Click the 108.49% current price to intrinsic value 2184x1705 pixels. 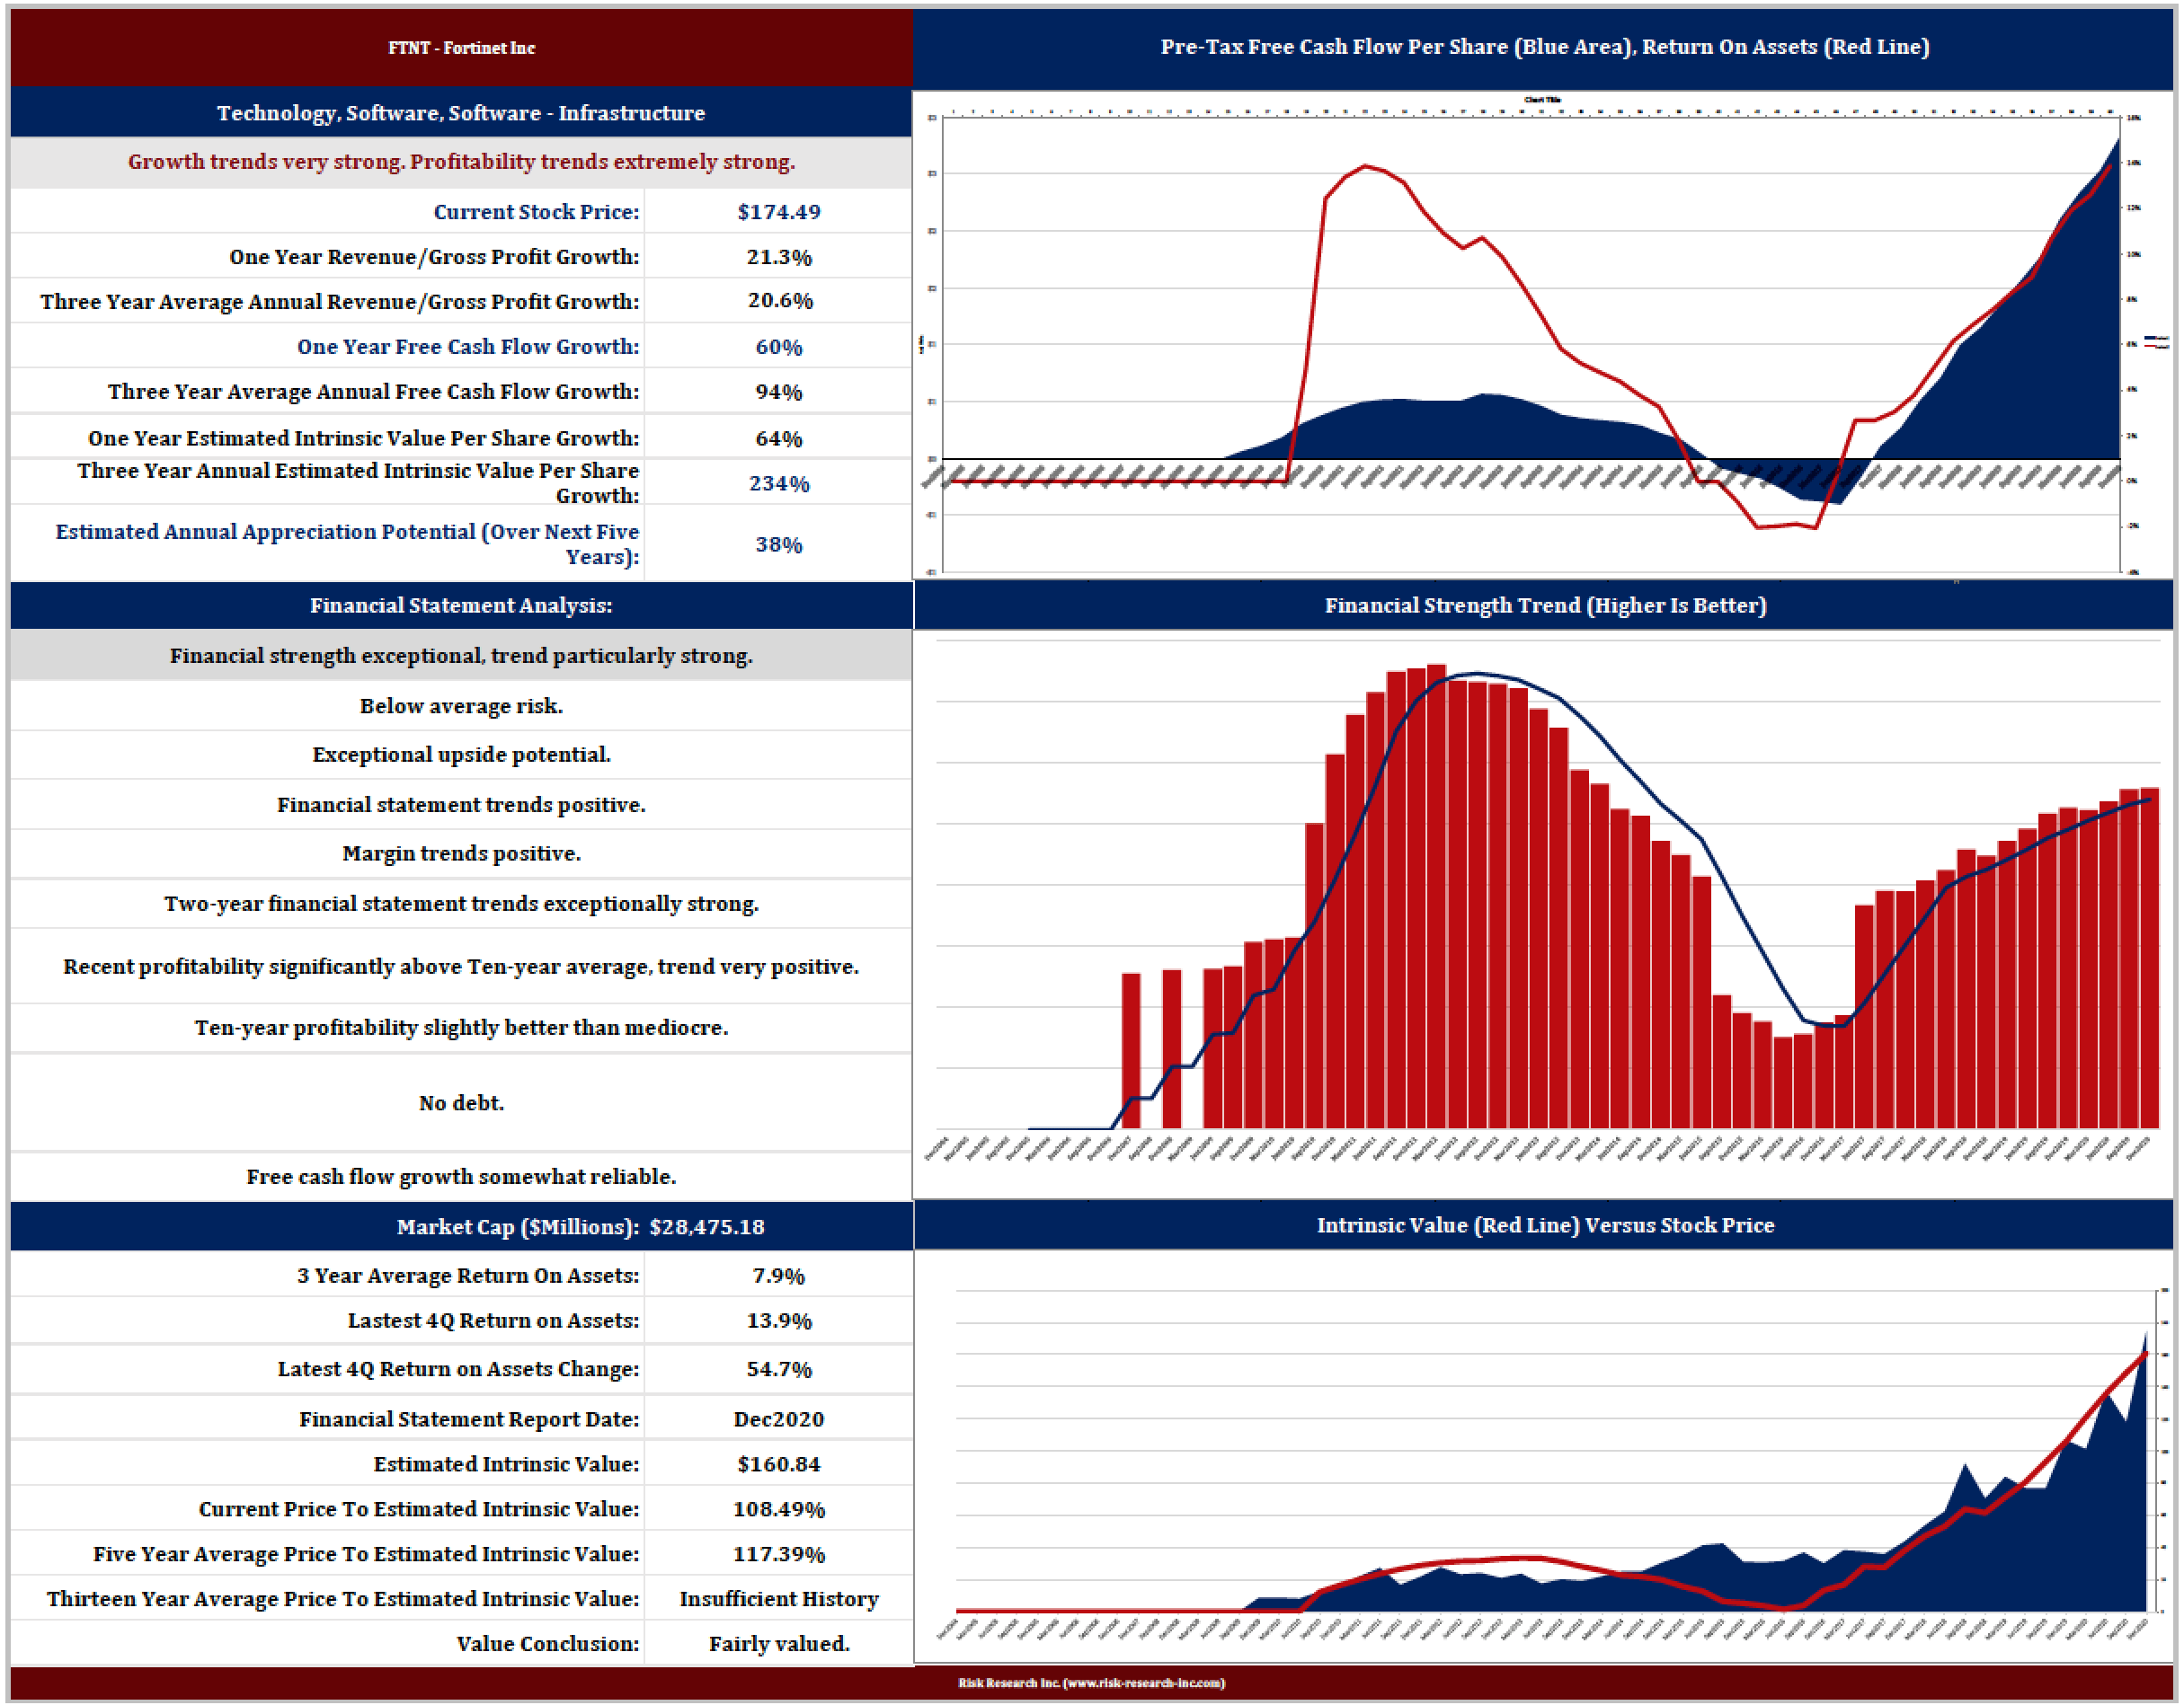pos(779,1509)
